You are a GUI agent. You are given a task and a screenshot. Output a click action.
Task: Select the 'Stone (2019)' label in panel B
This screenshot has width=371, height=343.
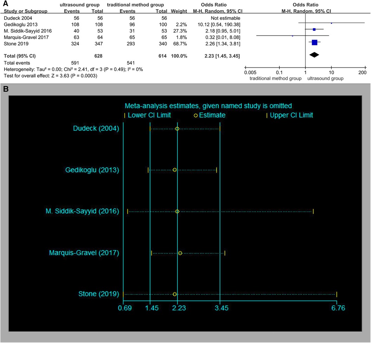[x=99, y=294]
